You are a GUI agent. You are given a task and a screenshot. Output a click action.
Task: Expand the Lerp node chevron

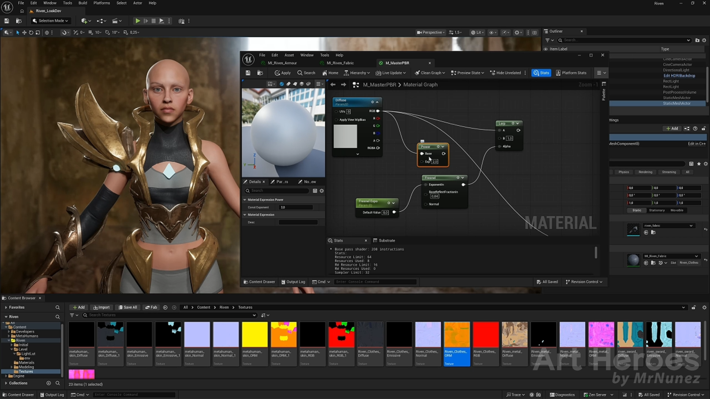tap(517, 123)
